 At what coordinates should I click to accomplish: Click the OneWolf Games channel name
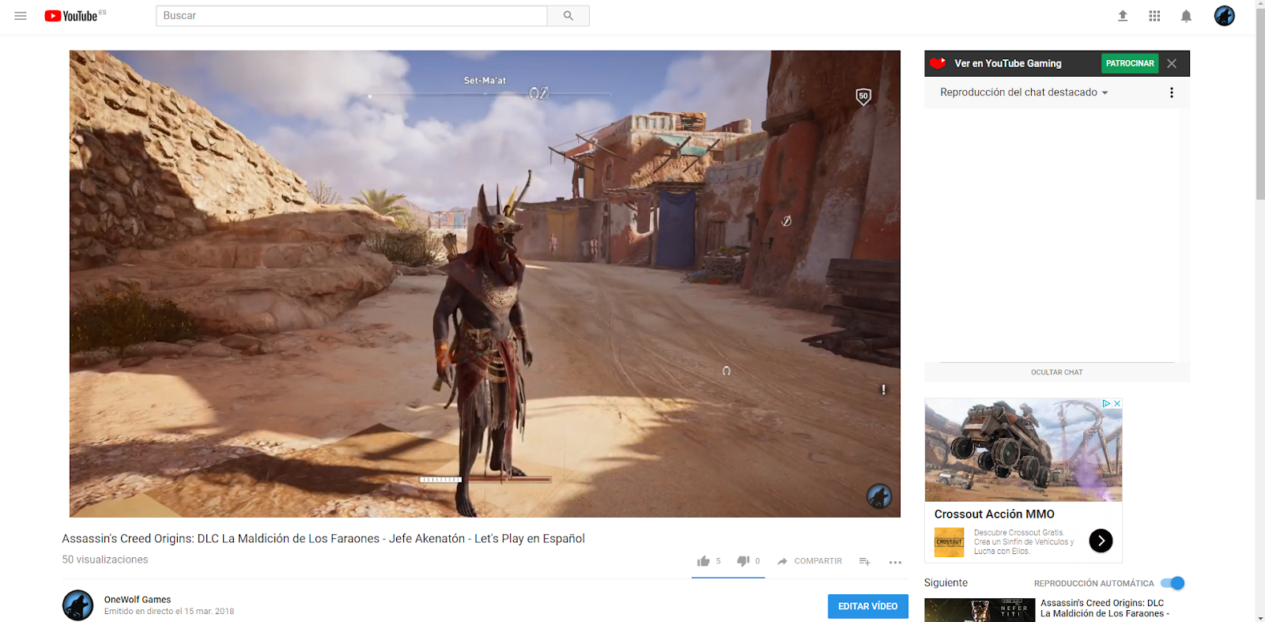tap(138, 600)
